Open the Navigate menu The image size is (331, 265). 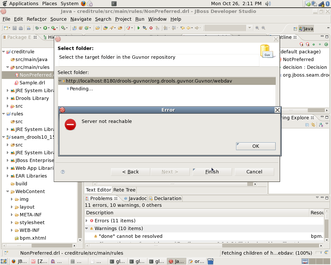[x=81, y=19]
